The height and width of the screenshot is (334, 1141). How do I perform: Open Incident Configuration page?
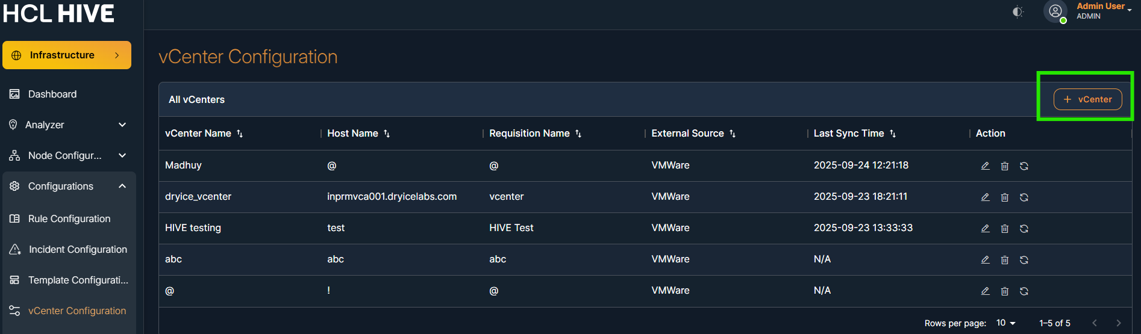(x=77, y=249)
